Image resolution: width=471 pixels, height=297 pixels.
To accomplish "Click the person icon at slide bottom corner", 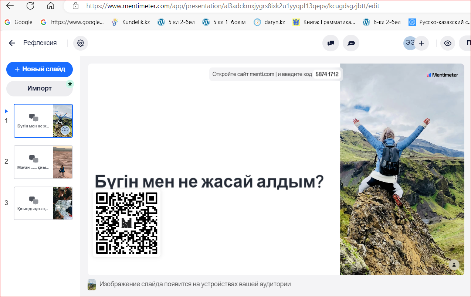I will pyautogui.click(x=454, y=264).
